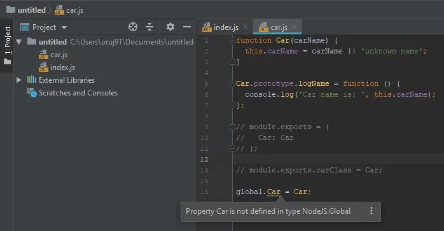Click the fold end marker on line 7
Screen dimensions: 444x231
tap(232, 106)
